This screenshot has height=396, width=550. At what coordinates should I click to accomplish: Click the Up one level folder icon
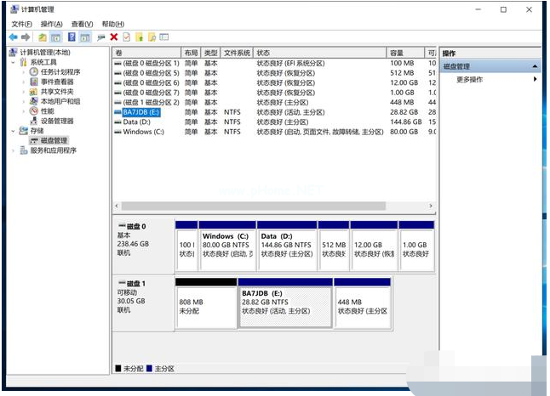(42, 37)
